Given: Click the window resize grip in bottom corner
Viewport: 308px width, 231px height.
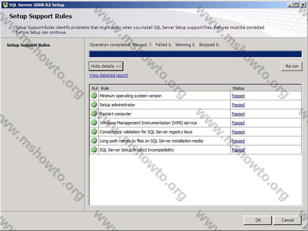Looking at the screenshot, I should (x=305, y=227).
